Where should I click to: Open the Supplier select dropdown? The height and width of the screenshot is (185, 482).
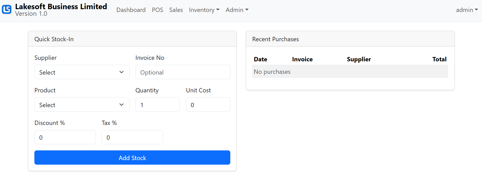[82, 72]
